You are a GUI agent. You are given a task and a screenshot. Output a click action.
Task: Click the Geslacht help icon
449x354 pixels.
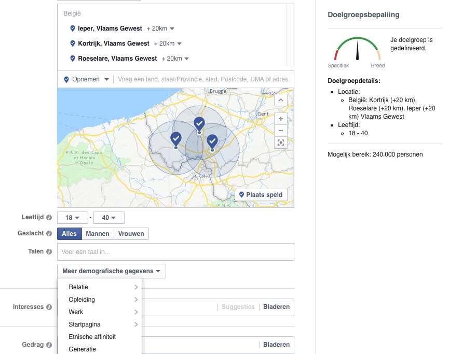[x=49, y=233]
